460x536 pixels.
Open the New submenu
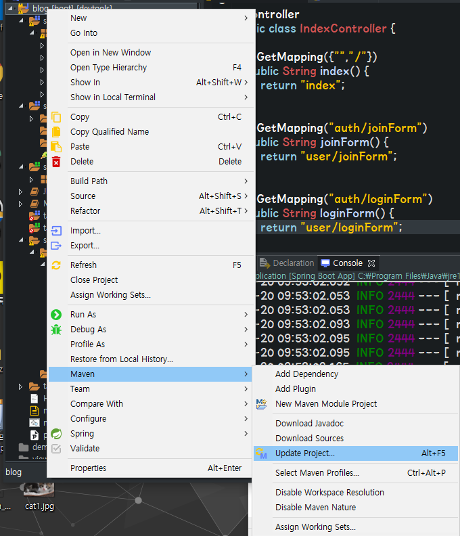(151, 18)
